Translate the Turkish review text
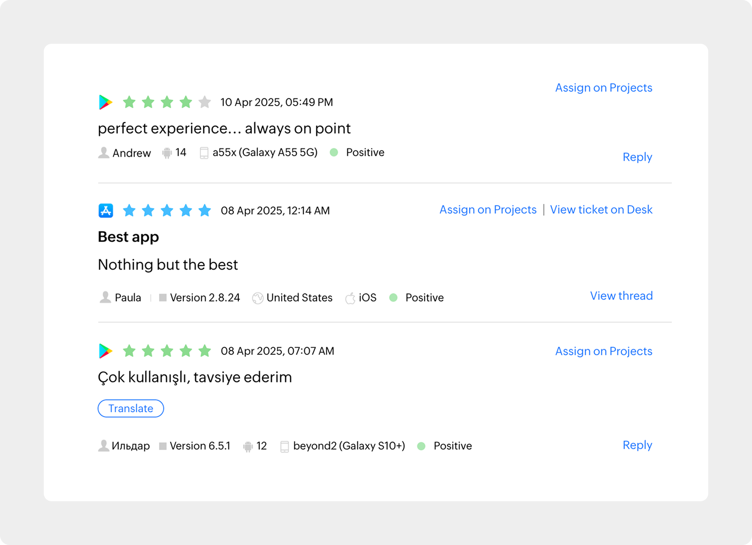This screenshot has height=545, width=752. coord(131,408)
